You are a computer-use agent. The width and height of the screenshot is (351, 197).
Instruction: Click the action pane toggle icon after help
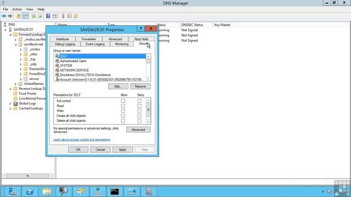click(x=54, y=16)
